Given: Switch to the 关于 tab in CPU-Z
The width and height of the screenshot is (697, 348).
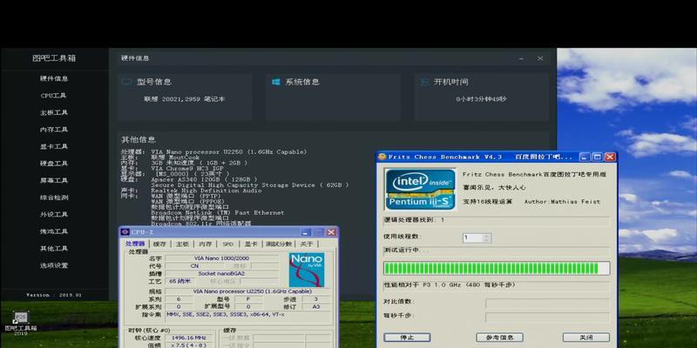Looking at the screenshot, I should tap(307, 244).
